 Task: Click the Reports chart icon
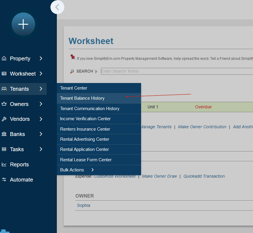pos(4,165)
